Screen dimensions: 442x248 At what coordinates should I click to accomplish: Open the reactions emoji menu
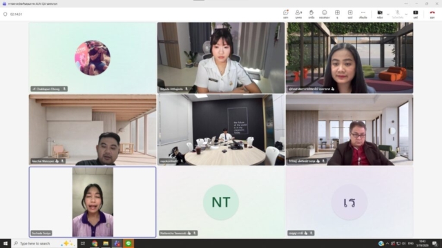[324, 14]
